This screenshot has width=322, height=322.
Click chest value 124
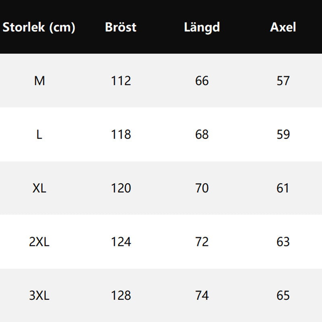click(x=121, y=242)
